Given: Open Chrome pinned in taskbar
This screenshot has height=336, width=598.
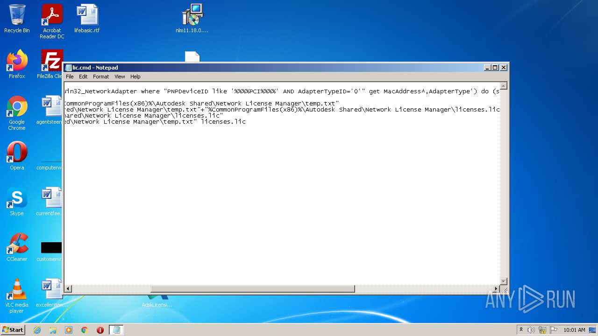Looking at the screenshot, I should coord(85,330).
